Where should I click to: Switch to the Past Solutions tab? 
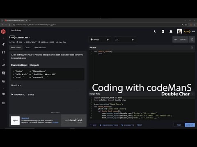pyautogui.click(x=40, y=47)
